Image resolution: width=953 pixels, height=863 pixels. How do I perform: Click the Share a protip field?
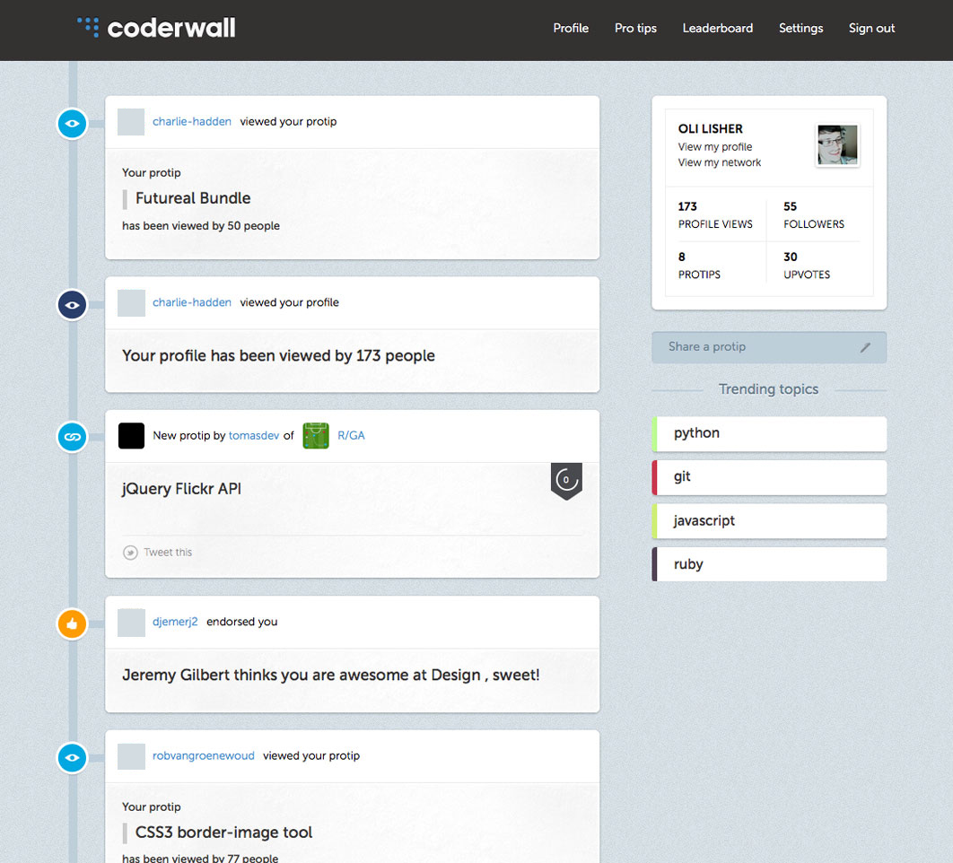coord(769,348)
